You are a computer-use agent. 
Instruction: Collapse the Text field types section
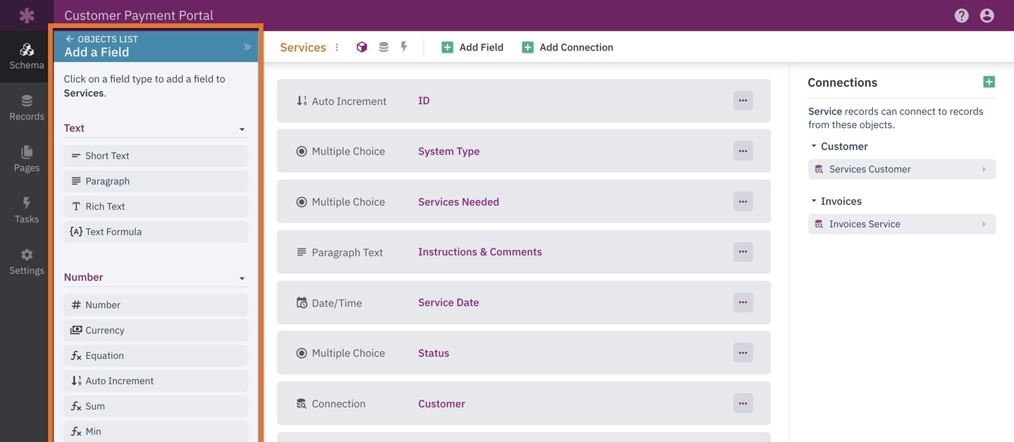coord(242,130)
